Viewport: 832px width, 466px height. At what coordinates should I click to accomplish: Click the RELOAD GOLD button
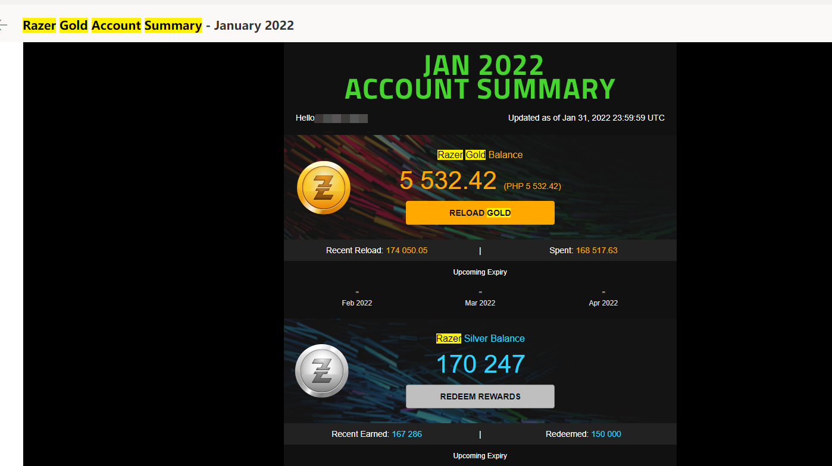[480, 213]
